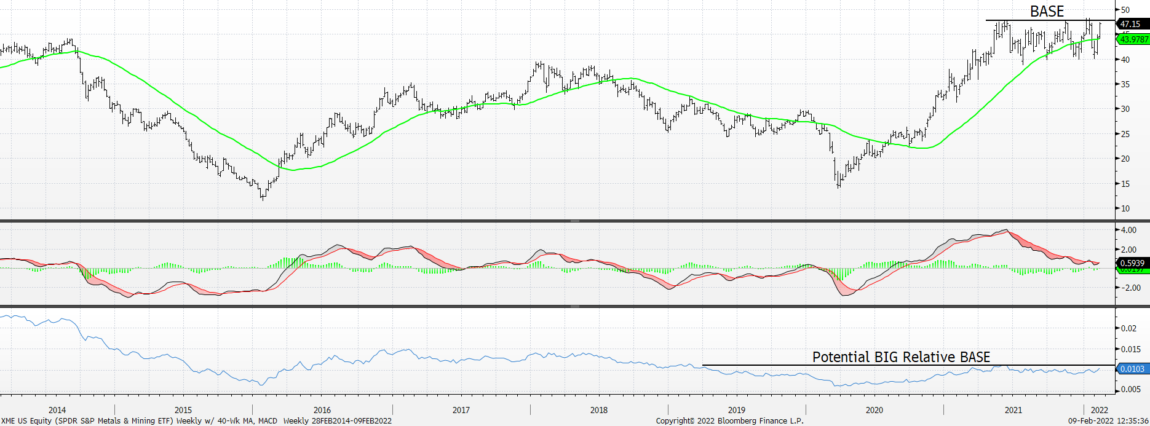The height and width of the screenshot is (426, 1150).
Task: Click the 2015 label on time axis
Action: (183, 410)
